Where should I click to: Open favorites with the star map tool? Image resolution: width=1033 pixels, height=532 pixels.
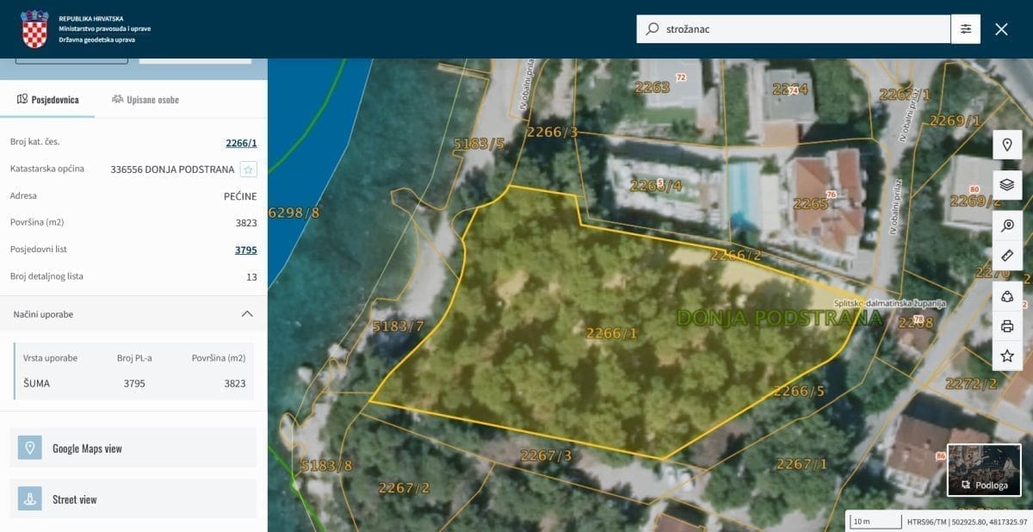1007,356
